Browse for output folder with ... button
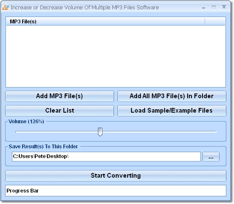Image resolution: width=234 pixels, height=204 pixels. [211, 156]
